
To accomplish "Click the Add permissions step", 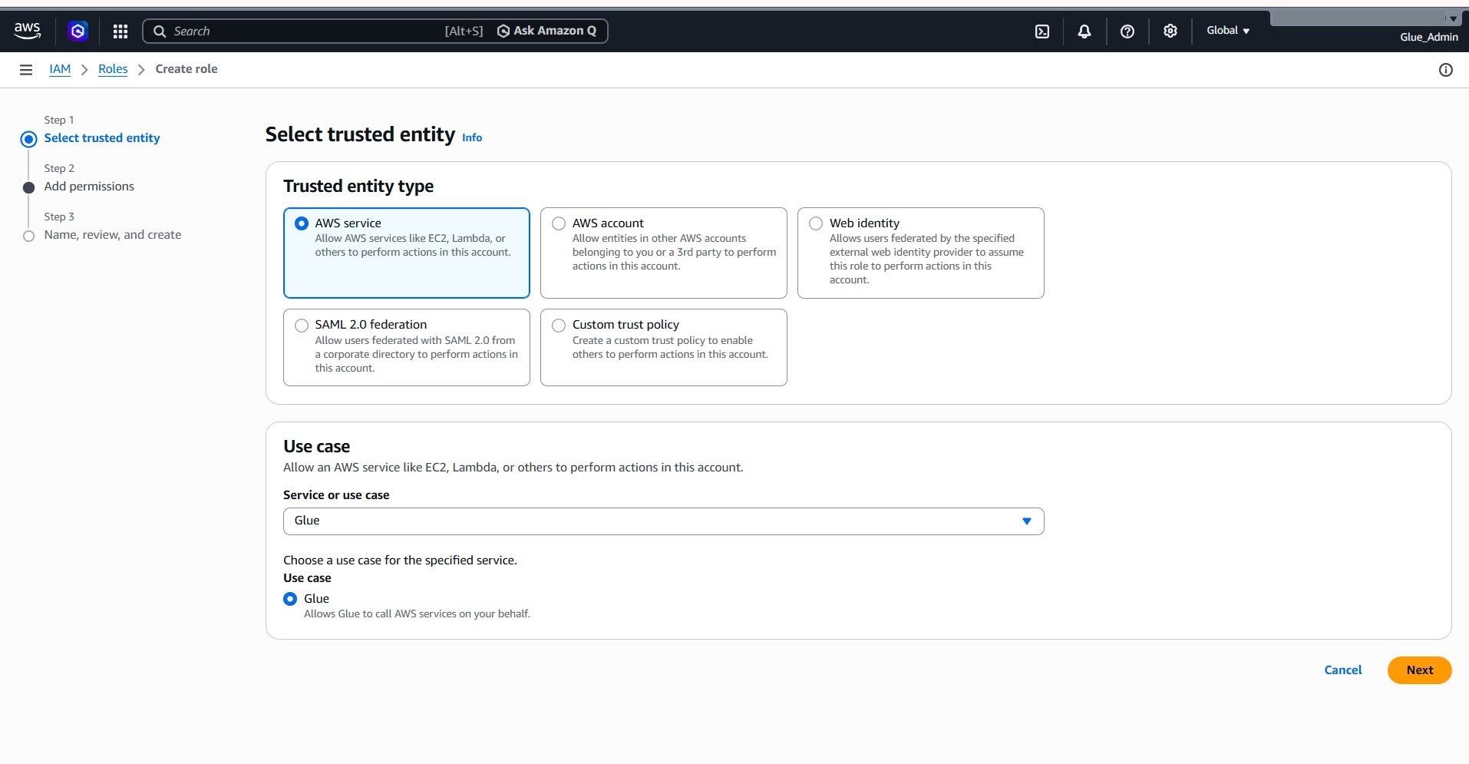I will pos(89,187).
